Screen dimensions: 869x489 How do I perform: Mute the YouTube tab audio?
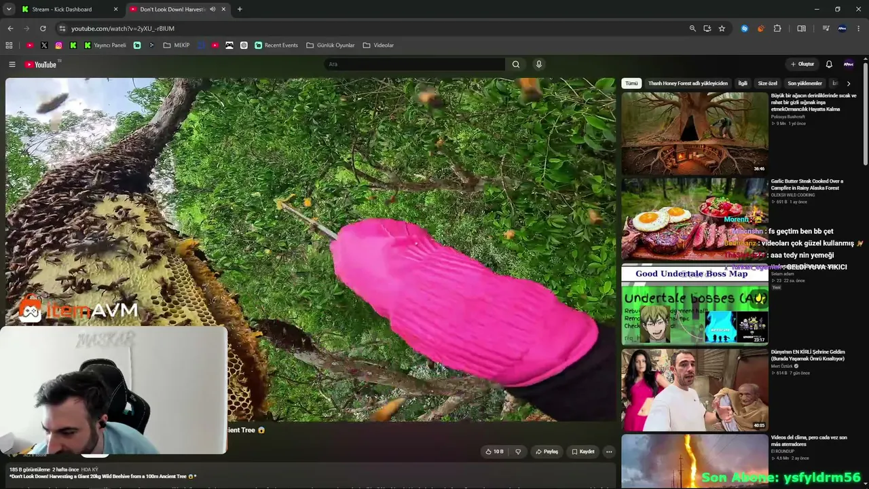[x=212, y=10]
